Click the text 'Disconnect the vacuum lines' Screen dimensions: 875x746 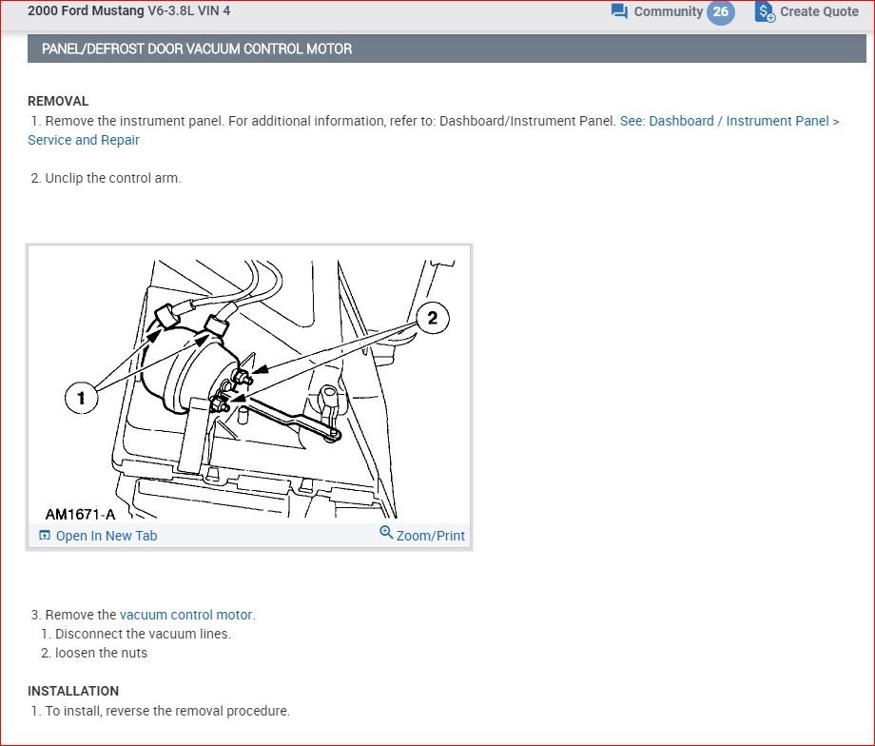(143, 634)
